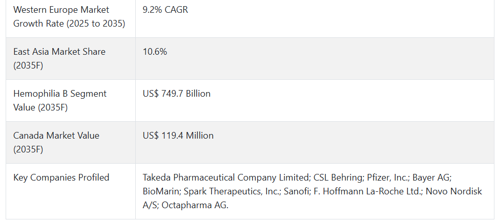Select the 9.2% CAGR value cell
The width and height of the screenshot is (496, 222).
point(165,10)
